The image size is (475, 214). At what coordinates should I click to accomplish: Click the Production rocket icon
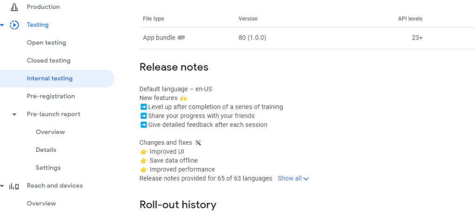(x=14, y=6)
